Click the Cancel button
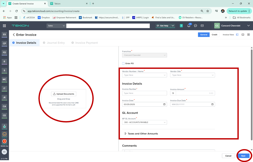 228,156
